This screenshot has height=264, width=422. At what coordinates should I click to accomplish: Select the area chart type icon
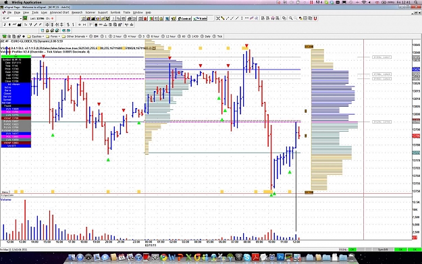(20, 24)
